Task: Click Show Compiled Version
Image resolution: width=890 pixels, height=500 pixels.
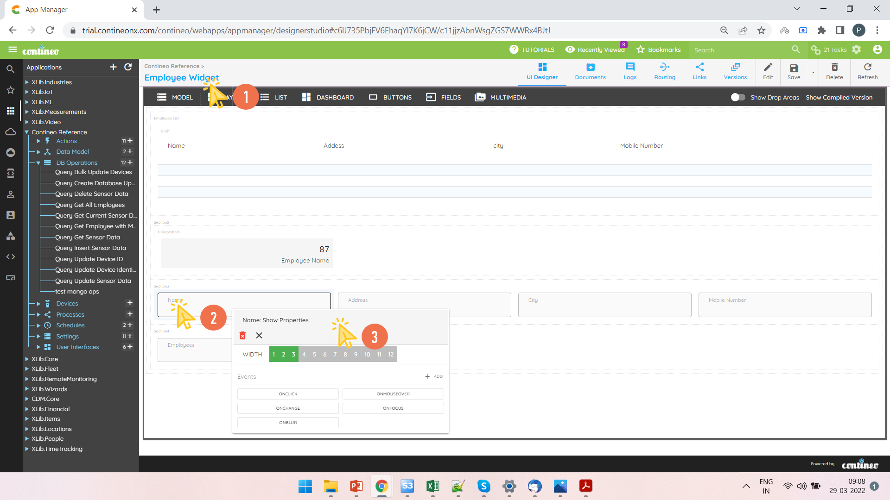Action: tap(839, 97)
